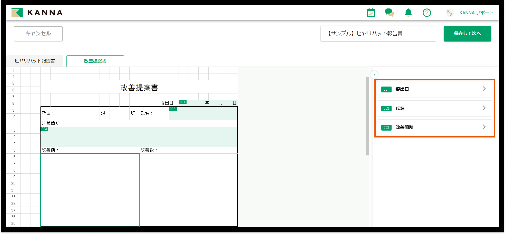Viewport: 505px width, 234px height.
Task: Click the 改善箇所: label cell
Action: [55, 123]
